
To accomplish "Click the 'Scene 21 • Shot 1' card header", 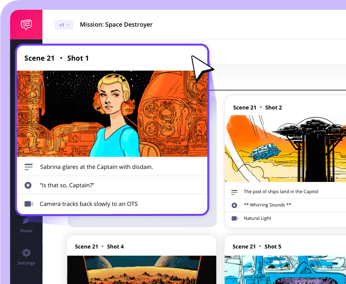I will point(56,58).
